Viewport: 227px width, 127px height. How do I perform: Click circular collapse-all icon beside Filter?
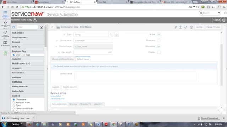click(x=41, y=27)
